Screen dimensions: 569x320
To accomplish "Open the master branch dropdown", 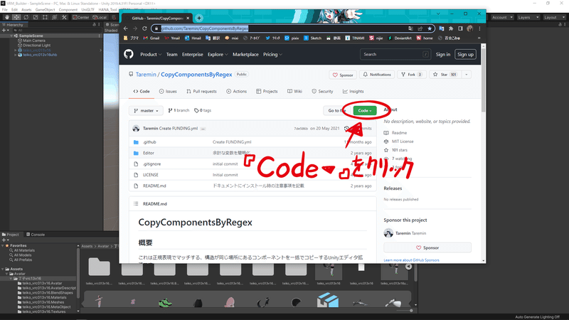I will pos(146,110).
